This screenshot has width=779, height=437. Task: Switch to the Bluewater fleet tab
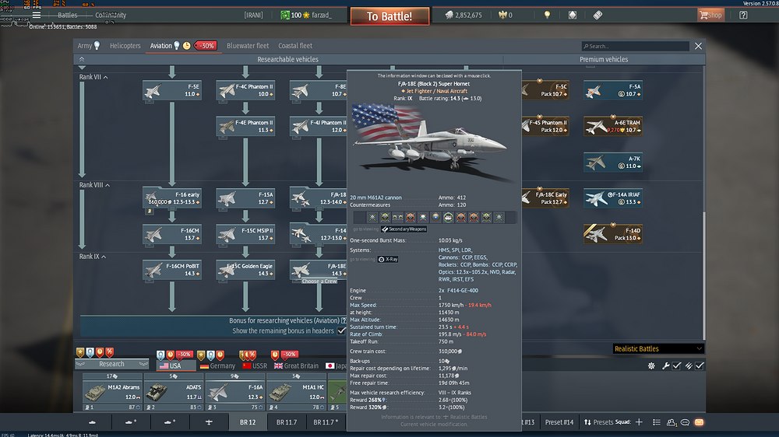pos(248,46)
